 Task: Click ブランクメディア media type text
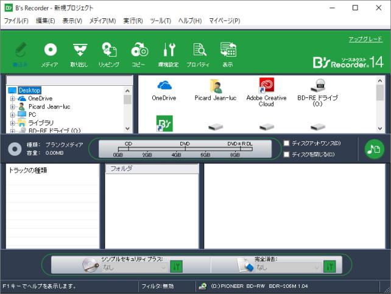(65, 145)
